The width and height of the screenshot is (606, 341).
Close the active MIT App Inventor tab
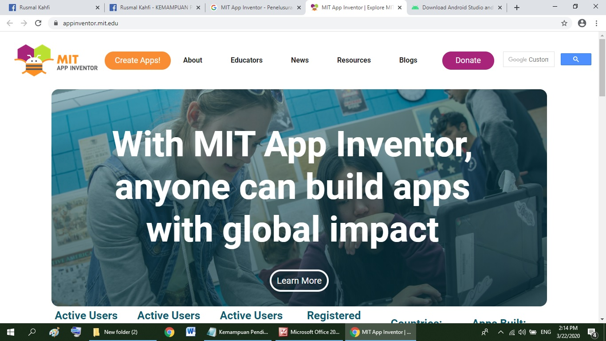399,8
